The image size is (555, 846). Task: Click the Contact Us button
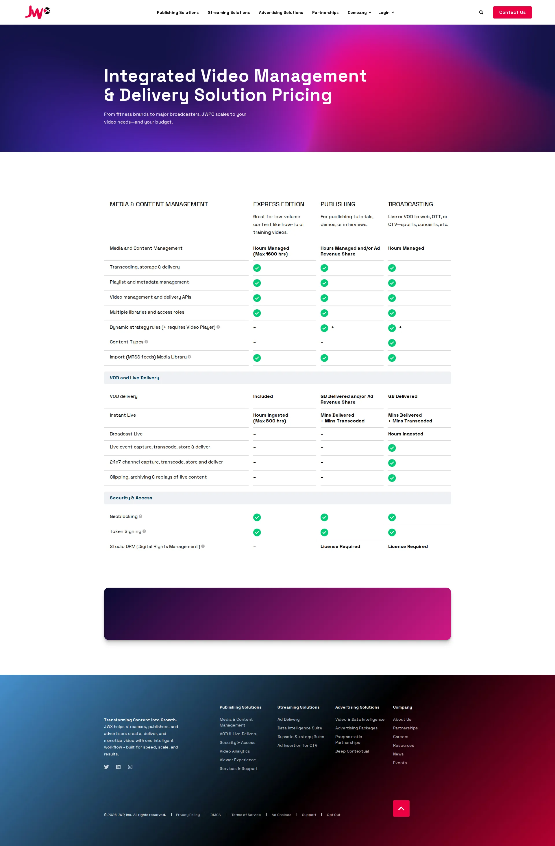(513, 12)
